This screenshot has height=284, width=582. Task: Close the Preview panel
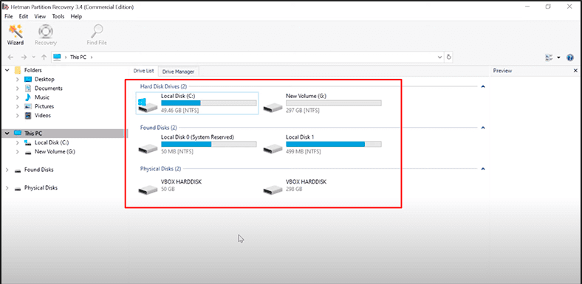tap(575, 70)
